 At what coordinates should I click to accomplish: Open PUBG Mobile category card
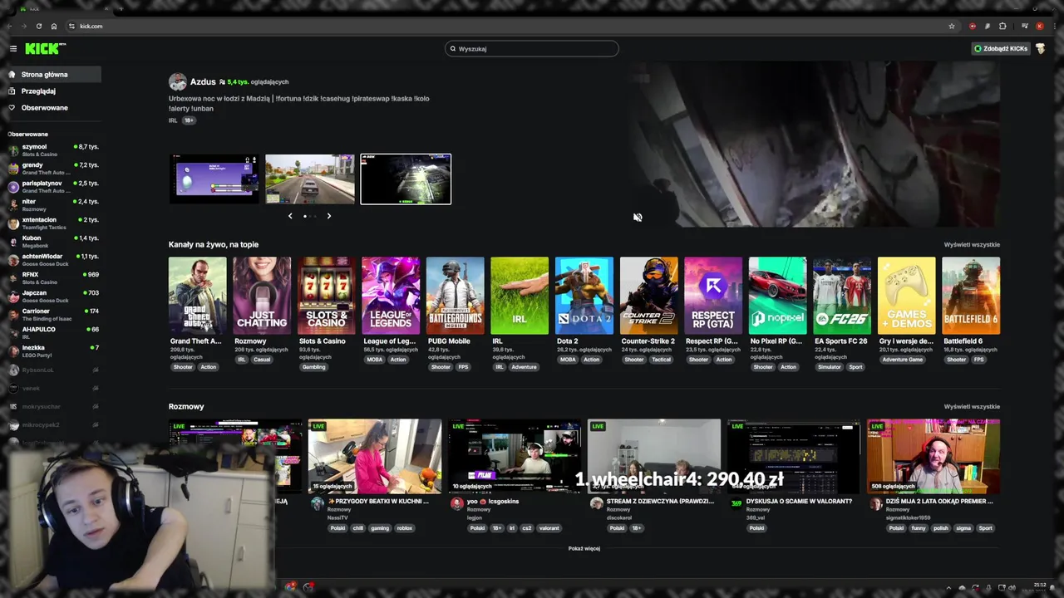pos(455,296)
